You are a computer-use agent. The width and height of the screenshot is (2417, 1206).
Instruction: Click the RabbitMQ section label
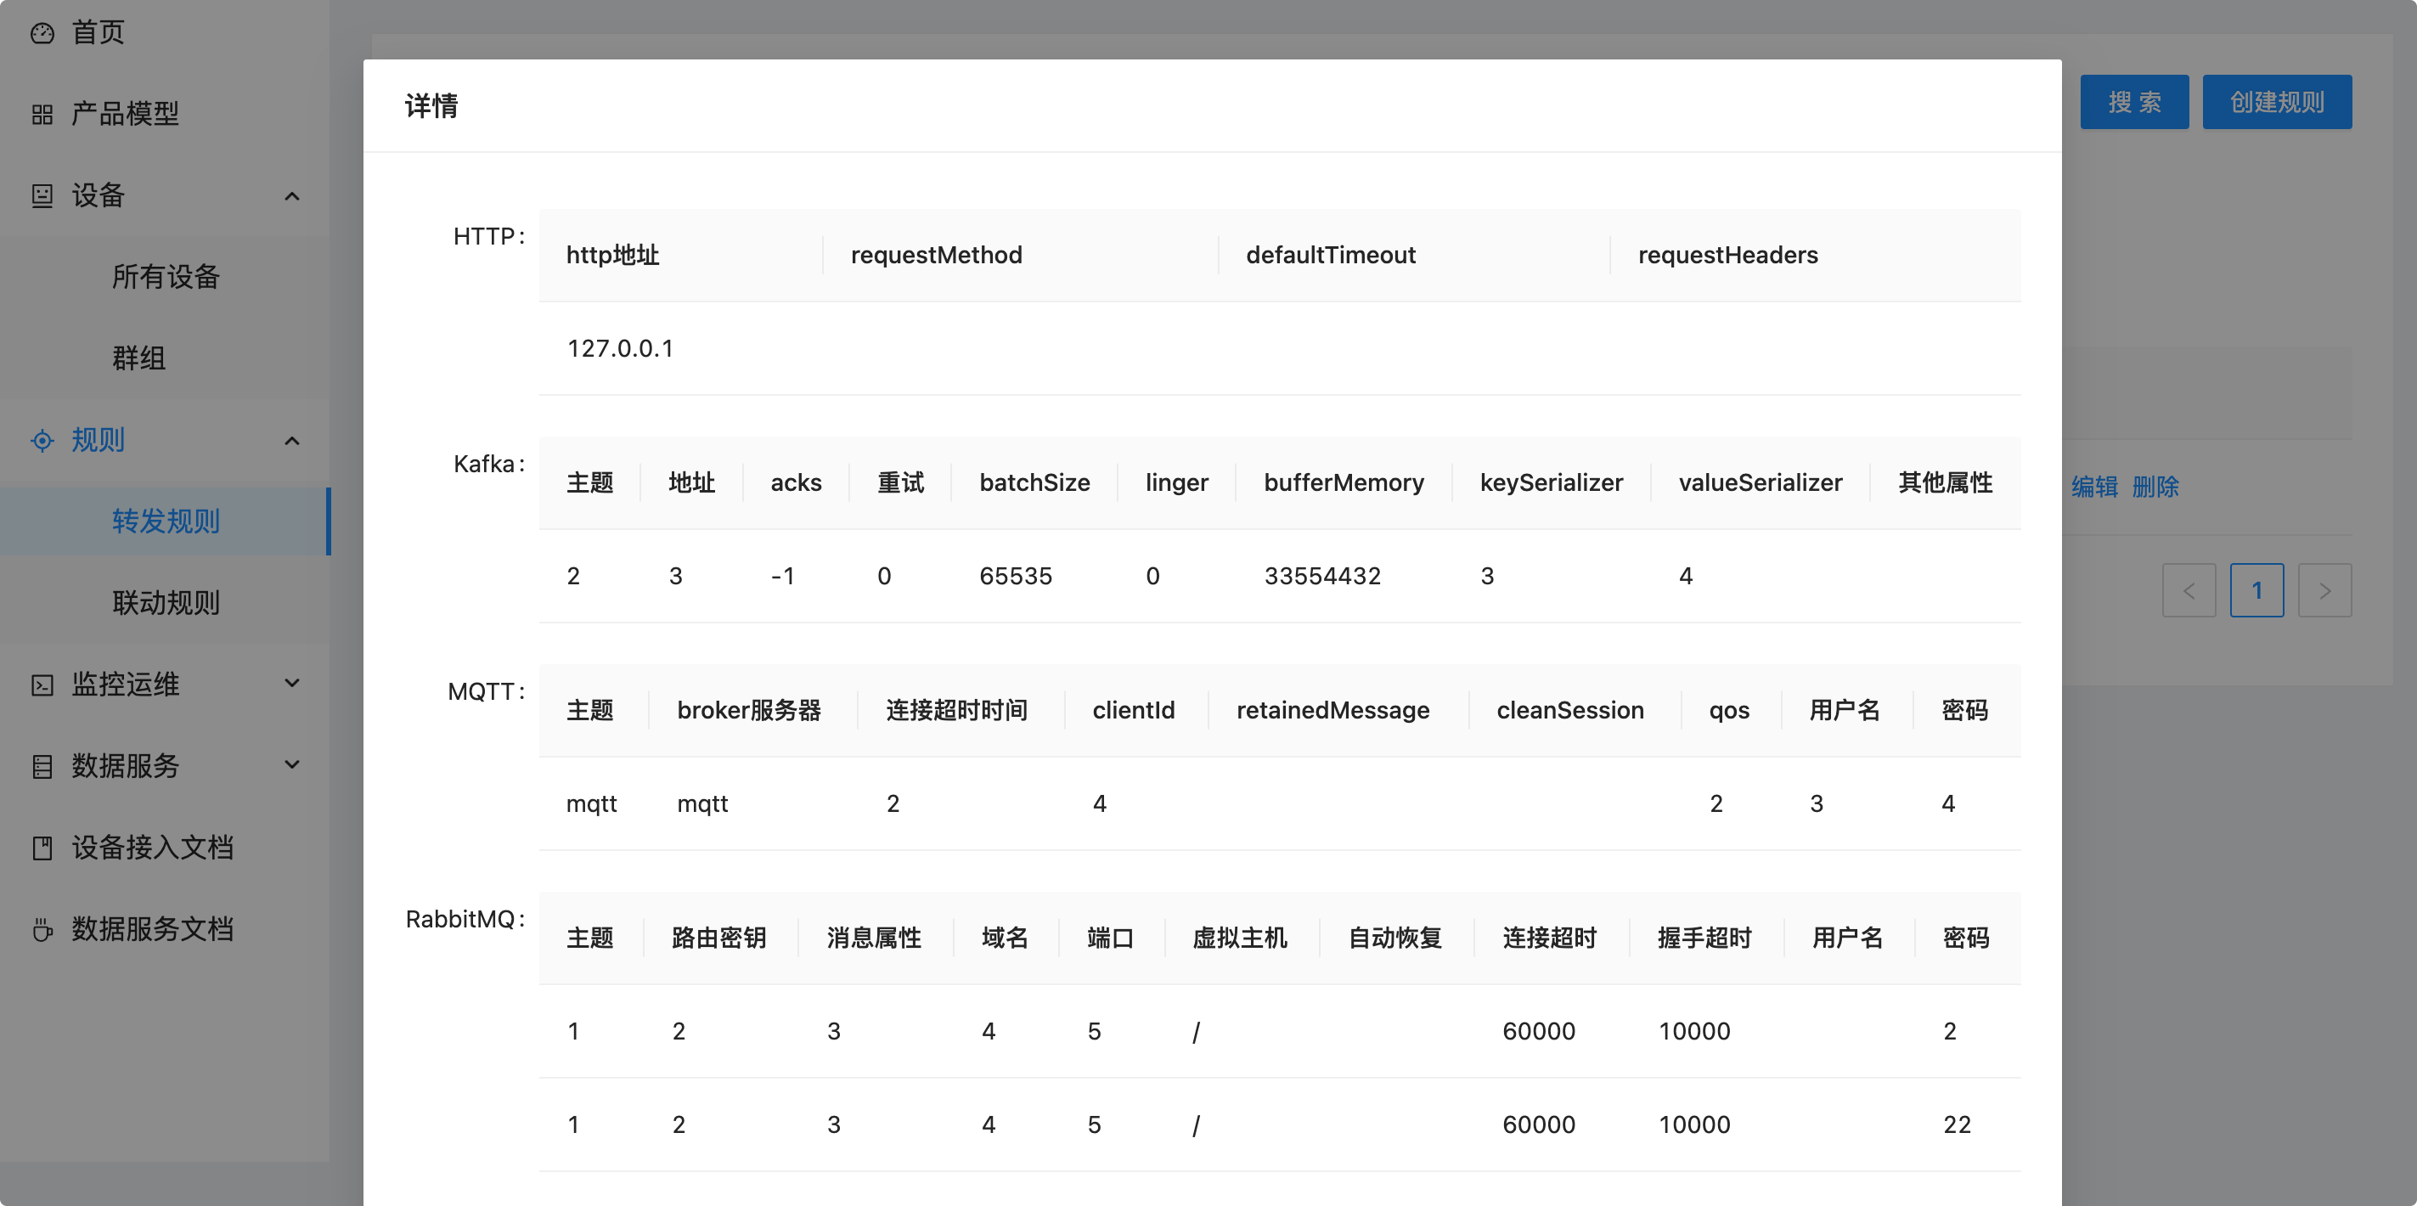[x=465, y=920]
